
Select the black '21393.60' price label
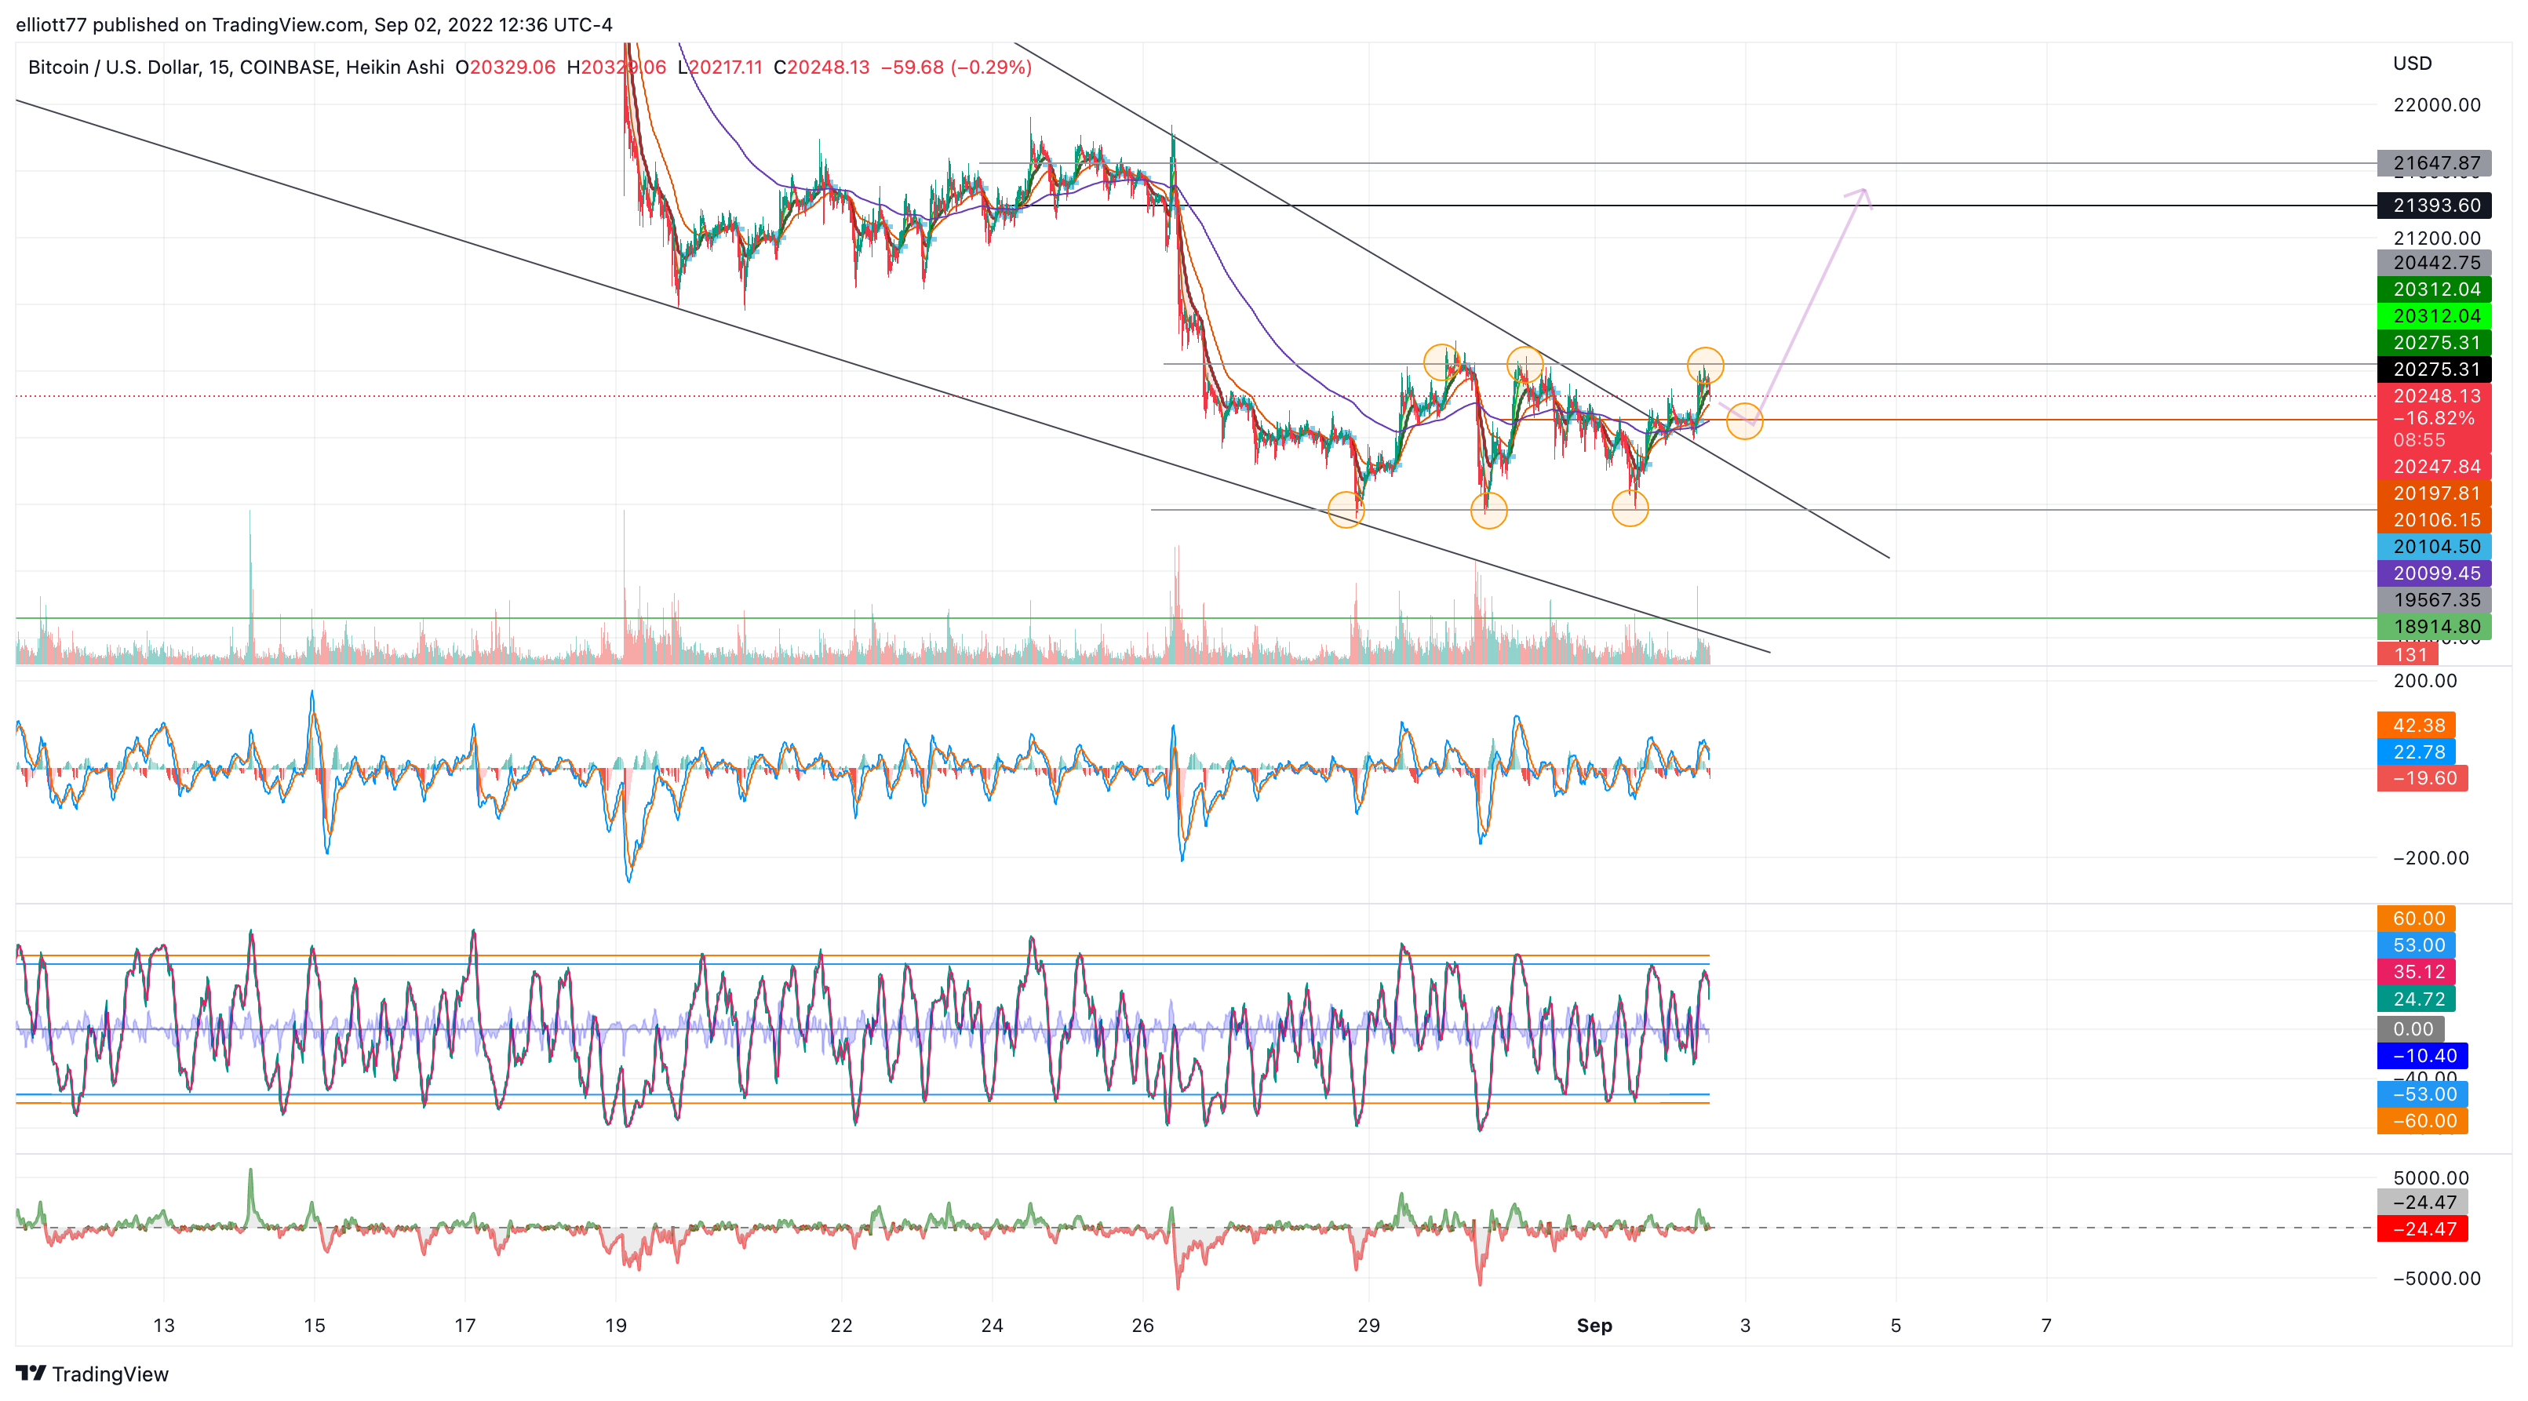click(2434, 205)
